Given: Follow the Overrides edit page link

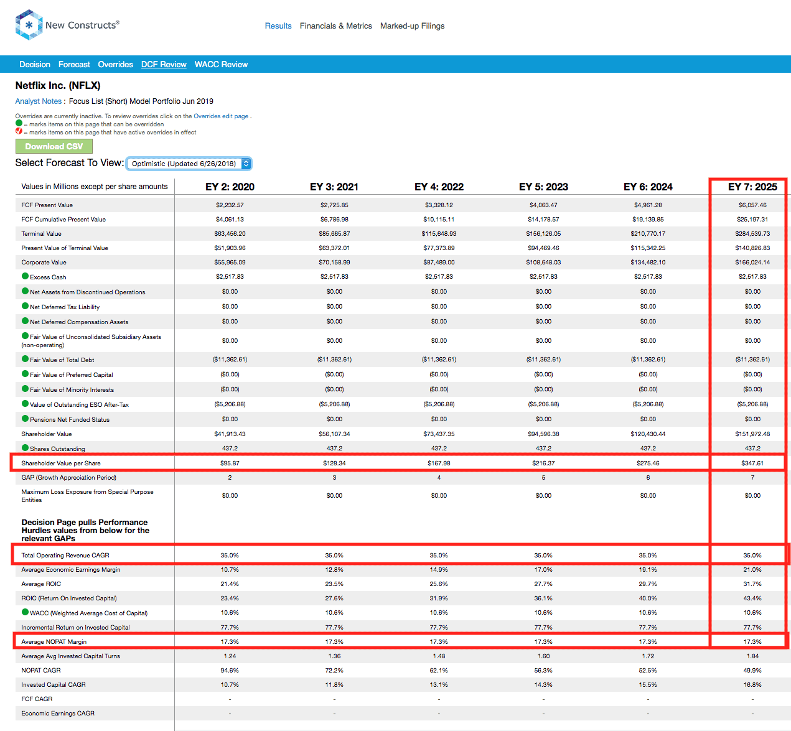Looking at the screenshot, I should 221,116.
